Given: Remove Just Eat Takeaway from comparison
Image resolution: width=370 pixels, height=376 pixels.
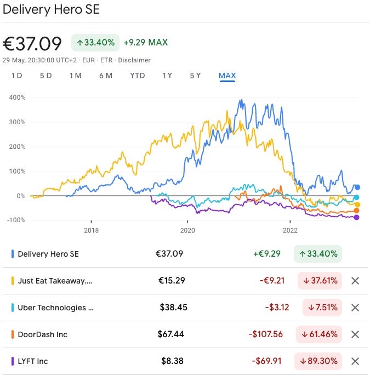Looking at the screenshot, I should [x=355, y=281].
